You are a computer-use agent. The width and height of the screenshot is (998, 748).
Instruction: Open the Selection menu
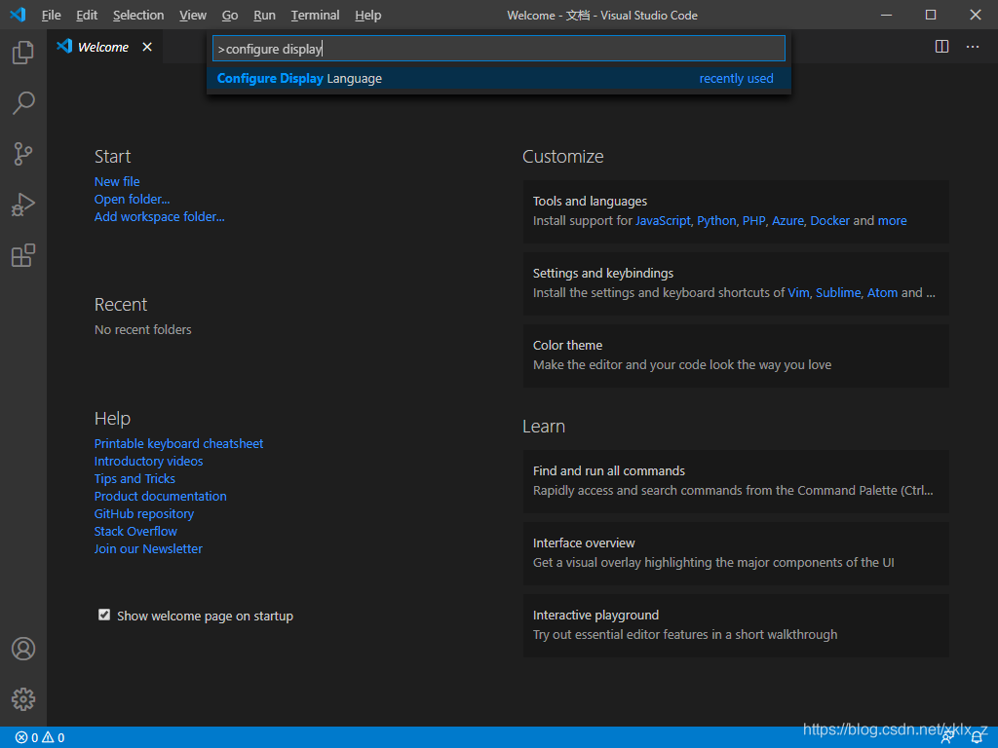[138, 15]
